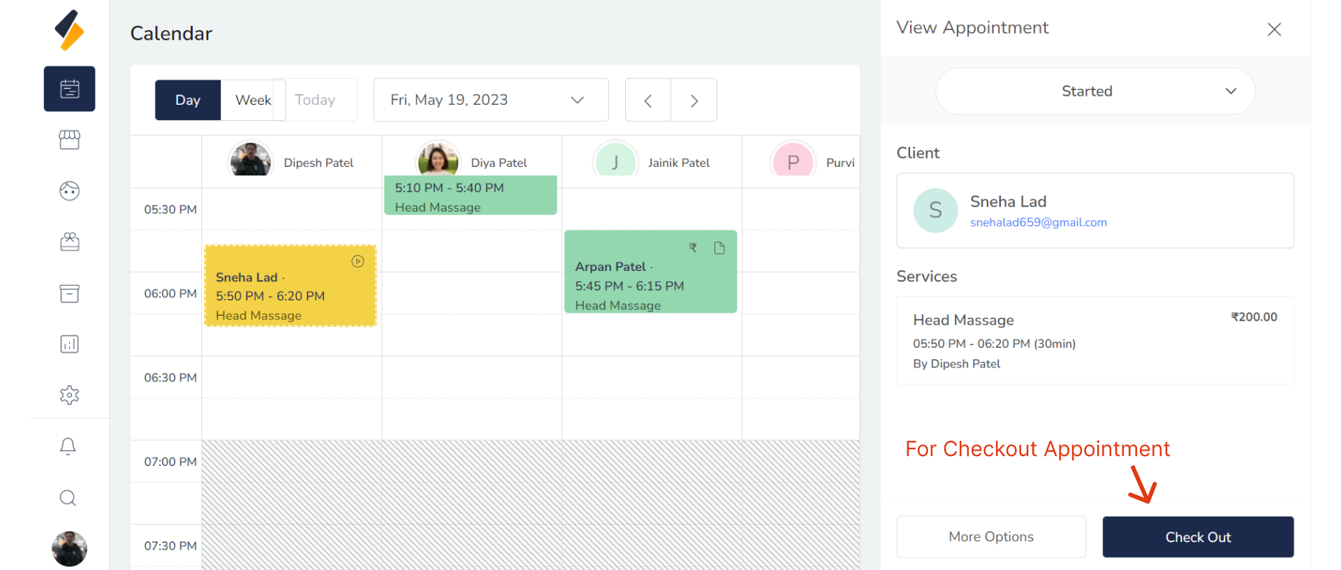The image size is (1341, 570).
Task: Click the note icon on Arpan Patel appointment
Action: click(x=719, y=248)
